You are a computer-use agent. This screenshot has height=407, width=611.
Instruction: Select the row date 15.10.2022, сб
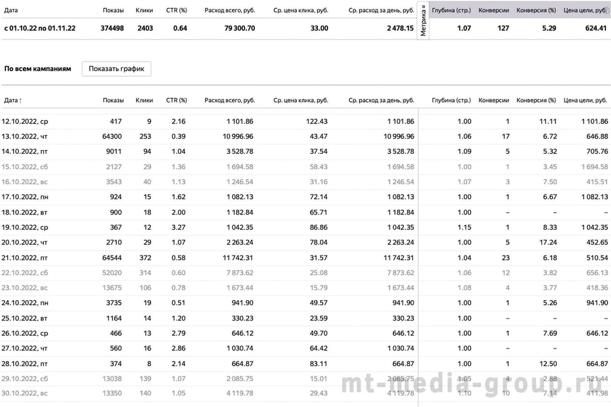point(24,167)
